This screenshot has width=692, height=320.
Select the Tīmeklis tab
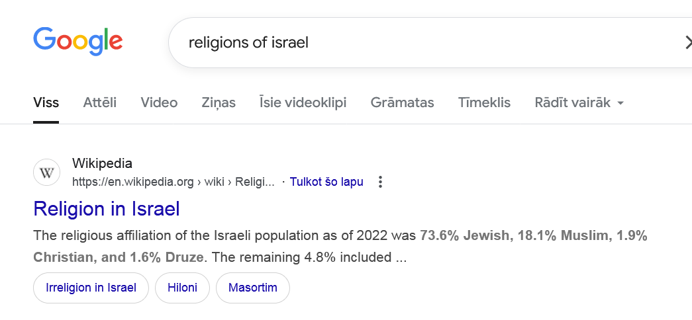[x=484, y=102]
